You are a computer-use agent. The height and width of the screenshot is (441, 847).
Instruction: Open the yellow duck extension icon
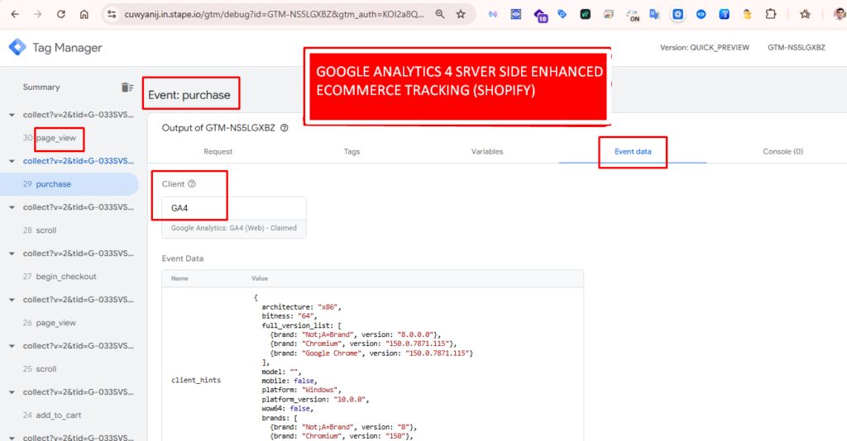point(747,15)
